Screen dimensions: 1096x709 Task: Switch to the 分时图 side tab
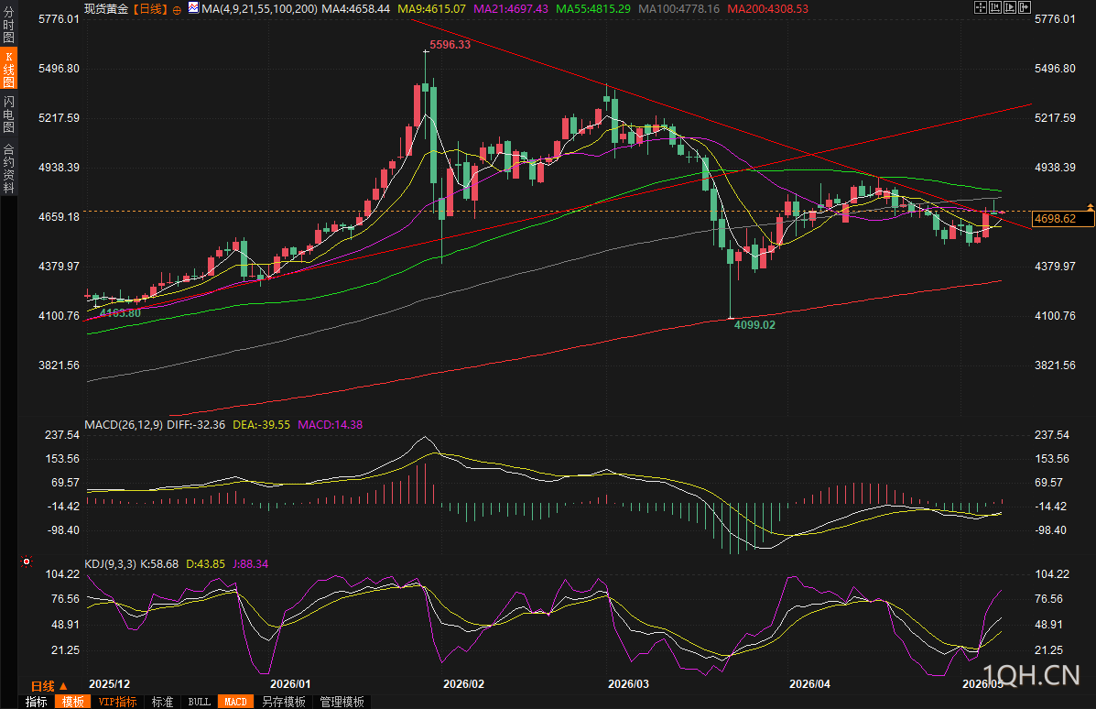pyautogui.click(x=8, y=25)
